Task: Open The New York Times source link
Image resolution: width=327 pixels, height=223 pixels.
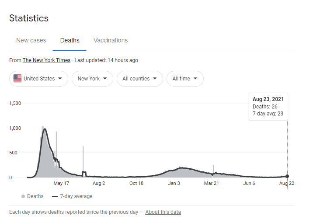Action: pos(46,60)
